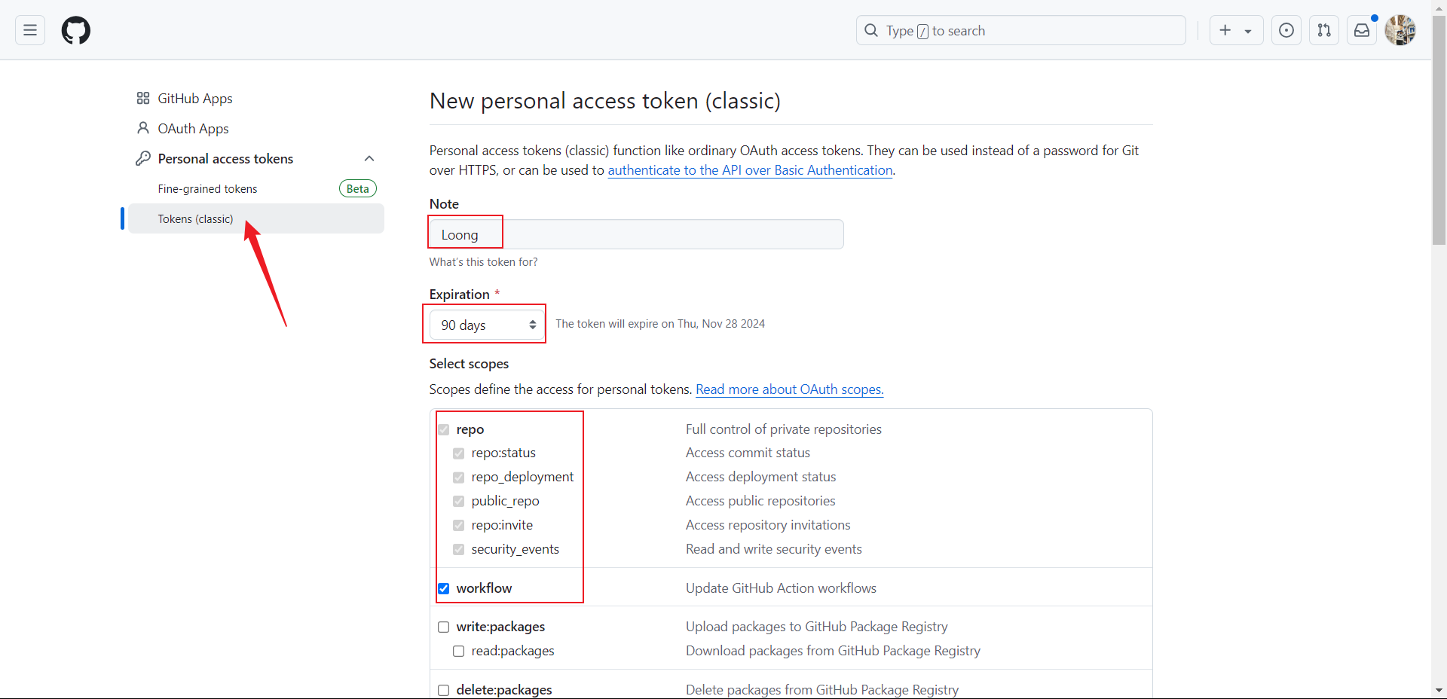
Task: Click the Expiration field label
Action: (460, 295)
